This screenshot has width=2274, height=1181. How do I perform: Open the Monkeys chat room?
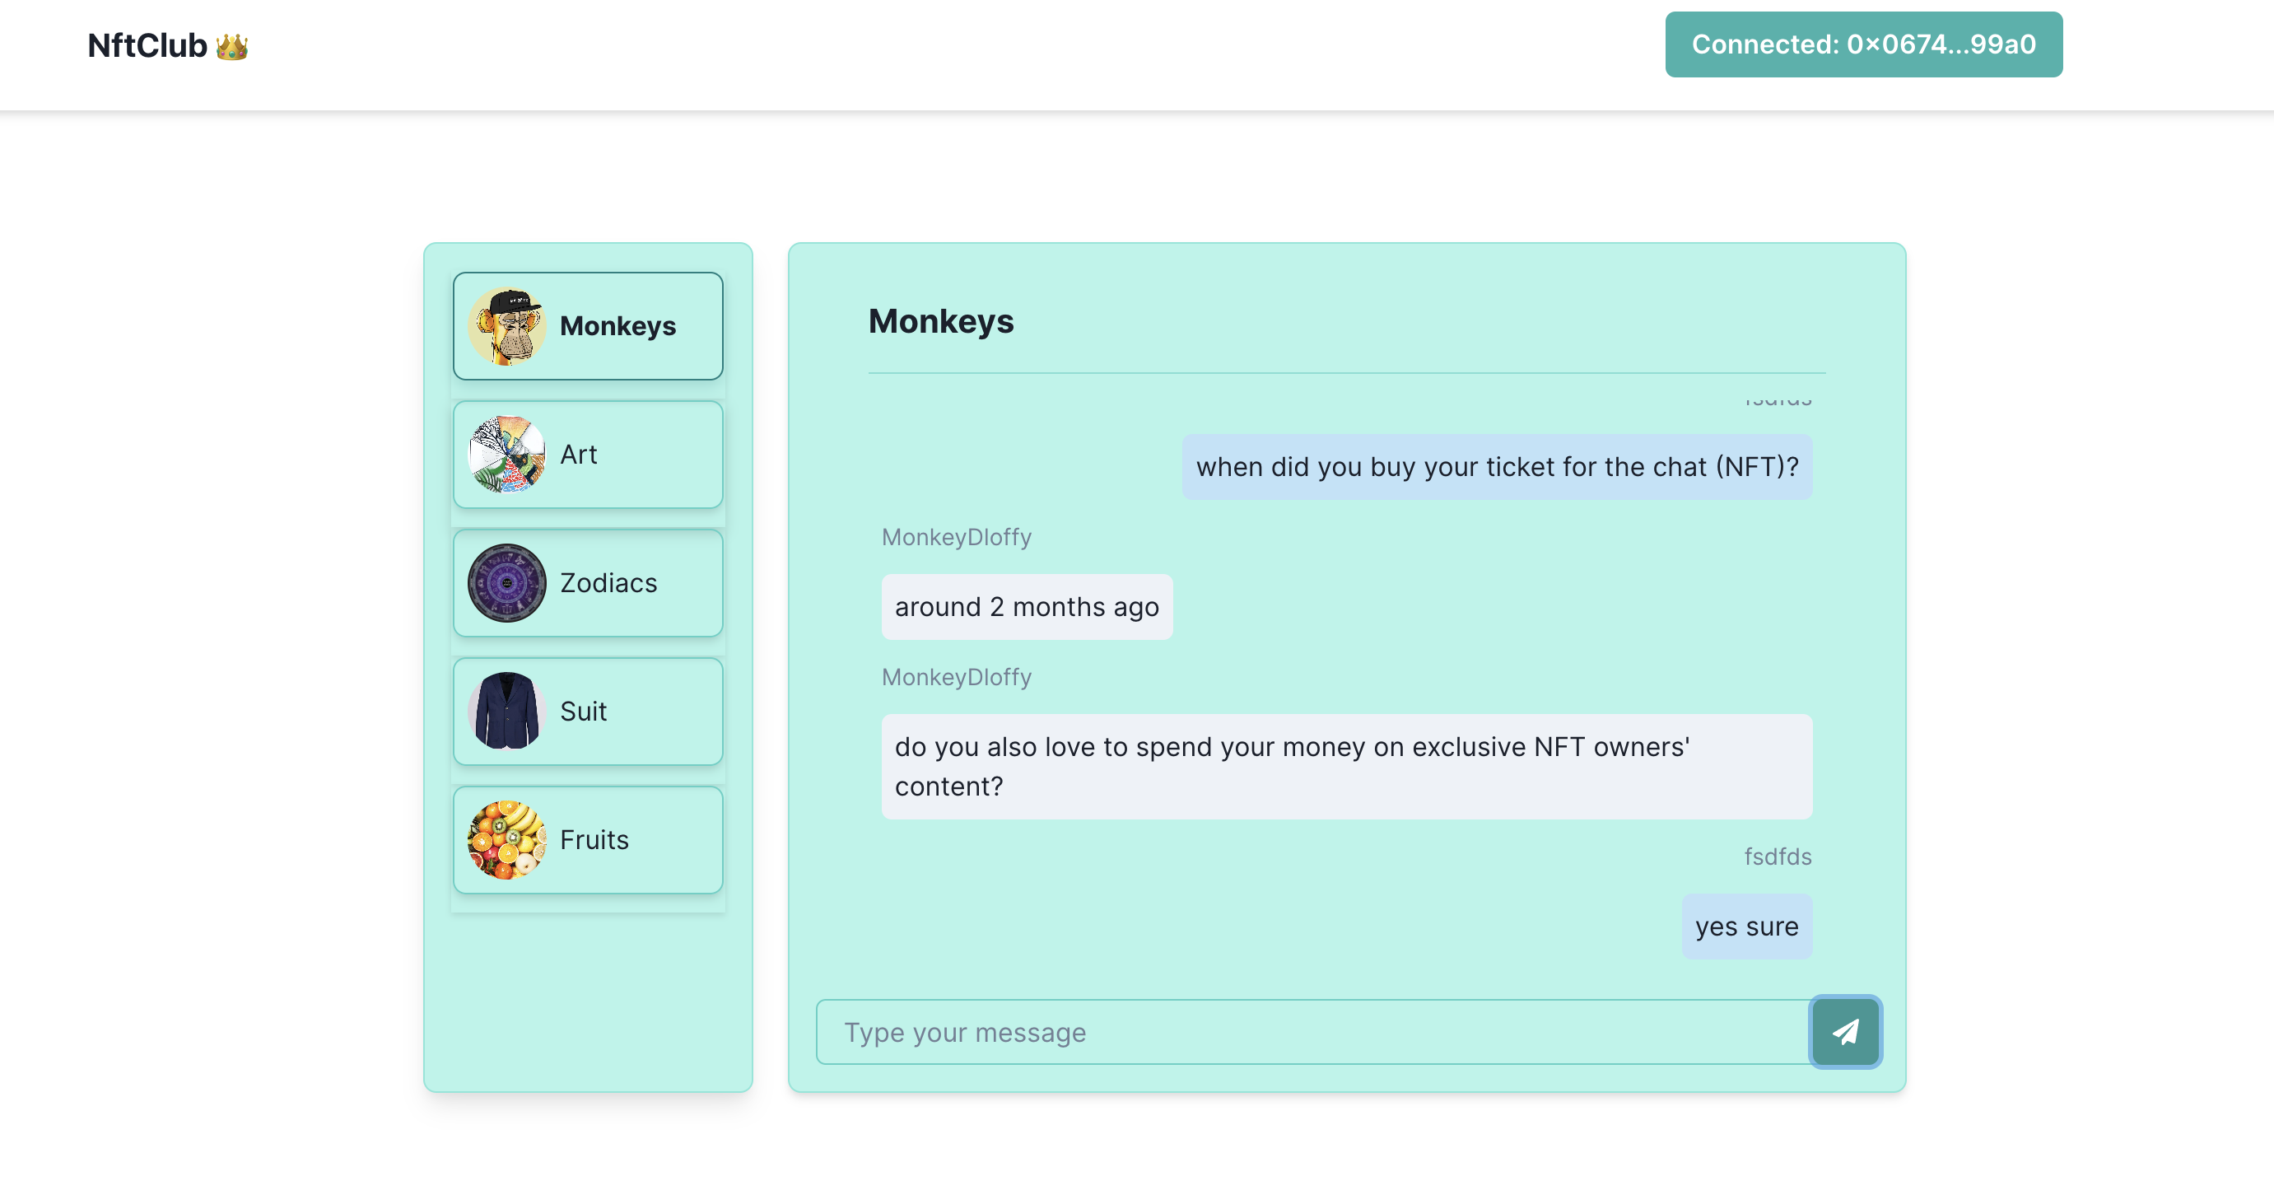617,326
